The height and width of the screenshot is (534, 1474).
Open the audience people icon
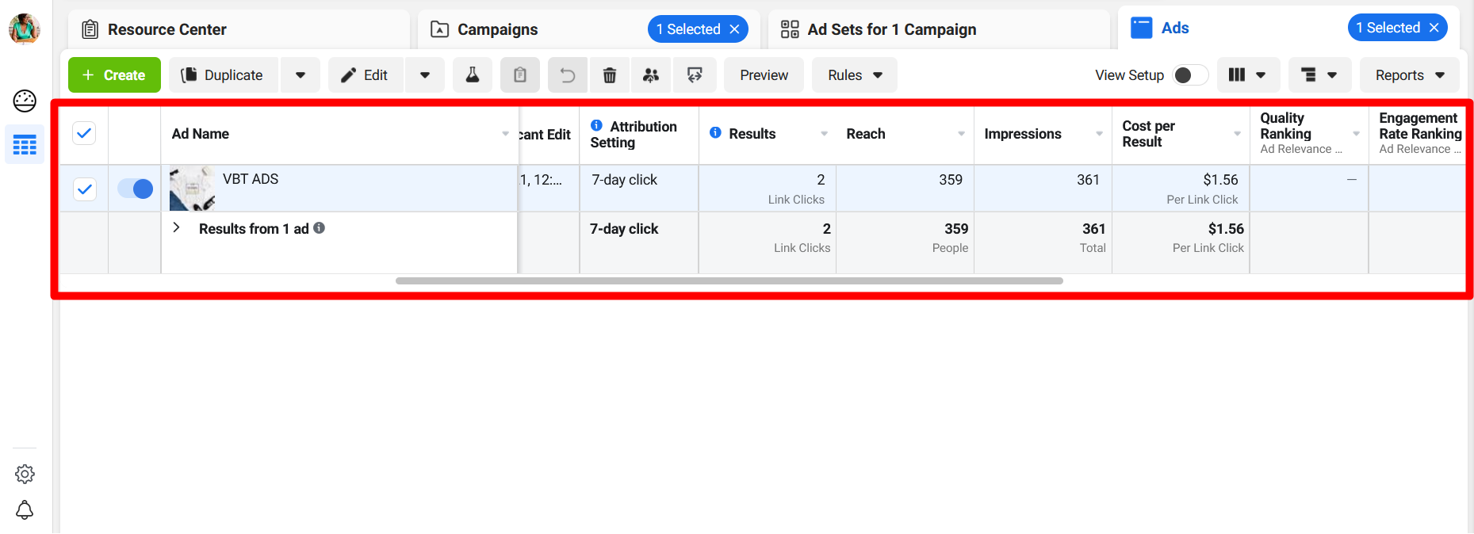[651, 75]
